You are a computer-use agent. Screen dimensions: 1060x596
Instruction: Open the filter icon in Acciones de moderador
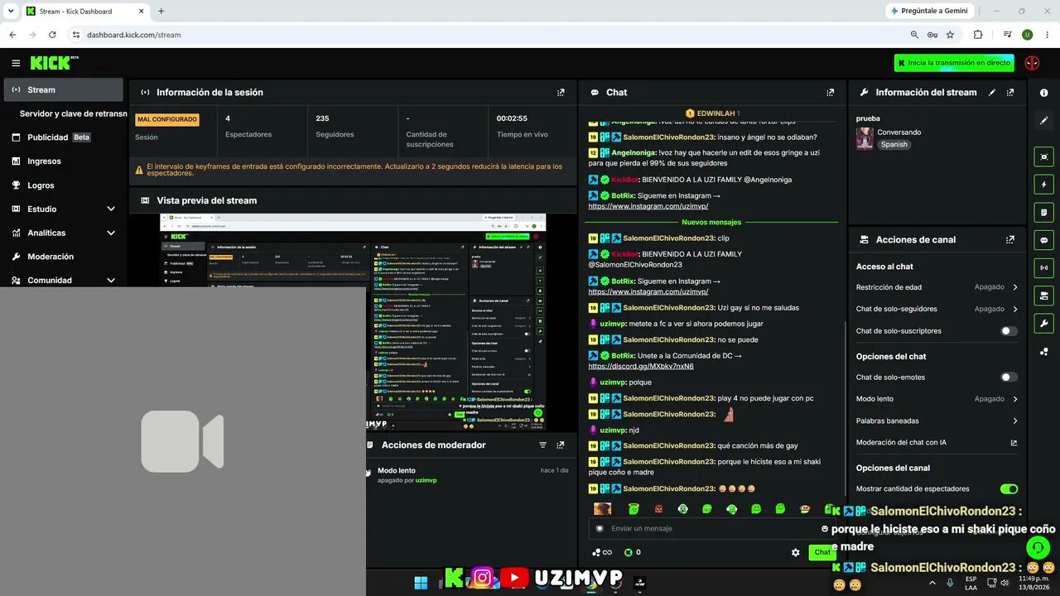click(543, 445)
